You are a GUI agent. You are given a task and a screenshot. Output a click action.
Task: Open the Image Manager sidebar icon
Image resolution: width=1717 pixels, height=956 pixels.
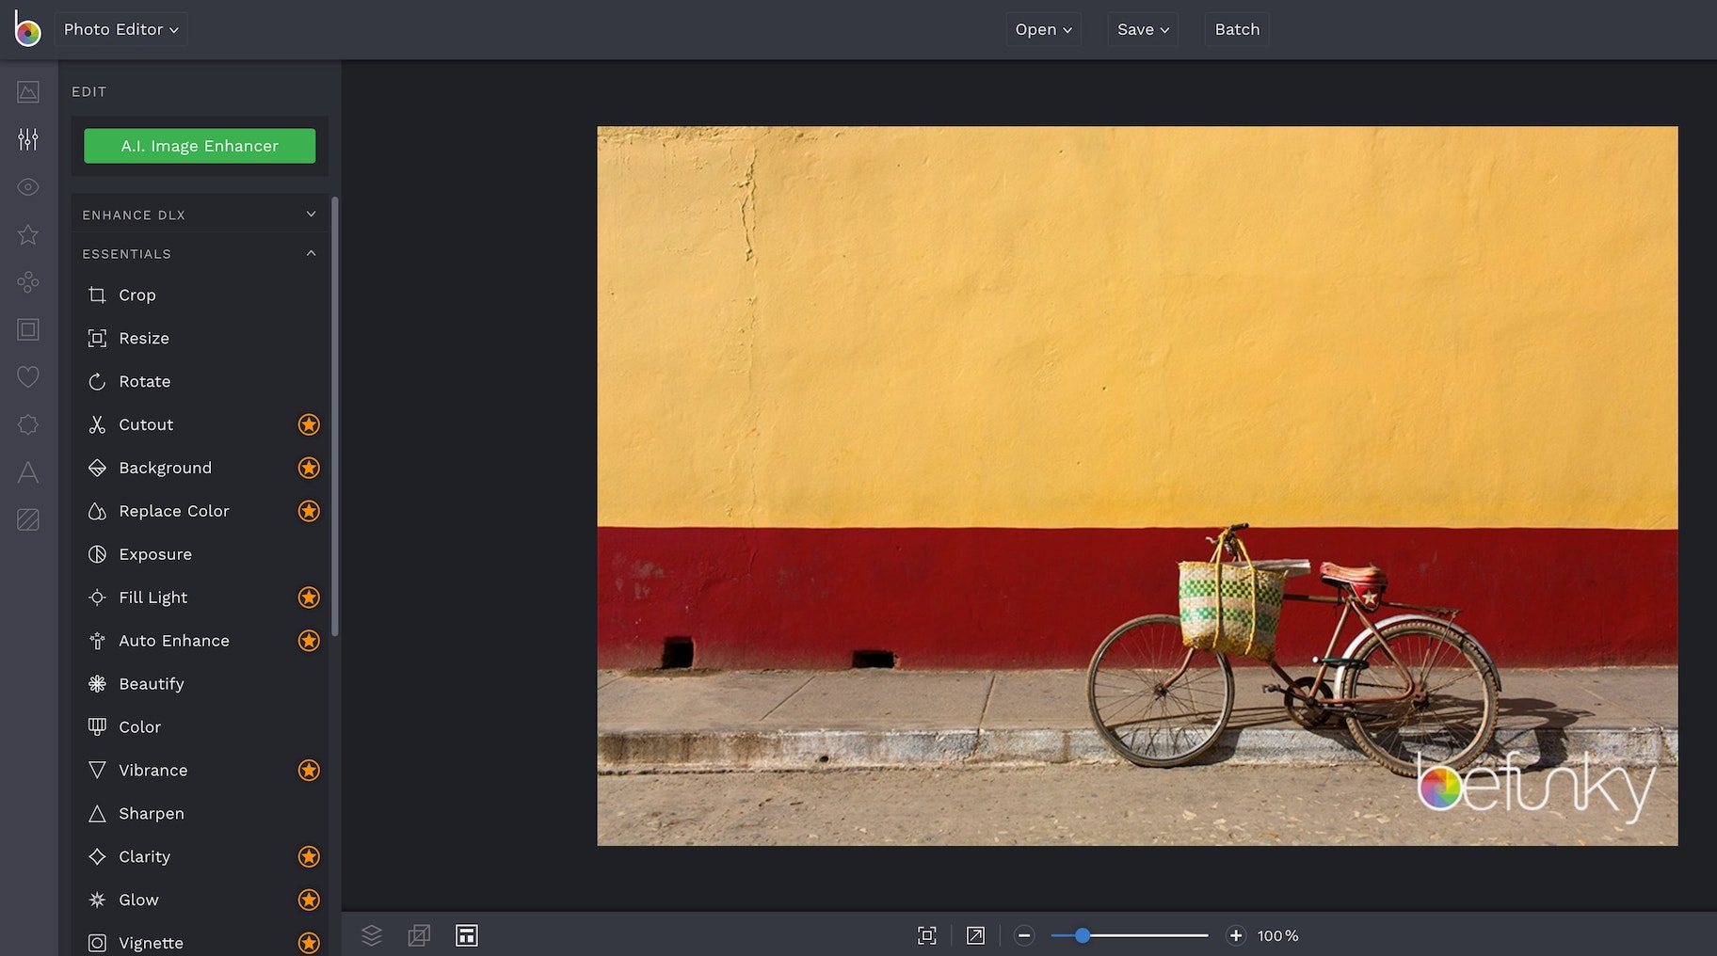point(28,91)
